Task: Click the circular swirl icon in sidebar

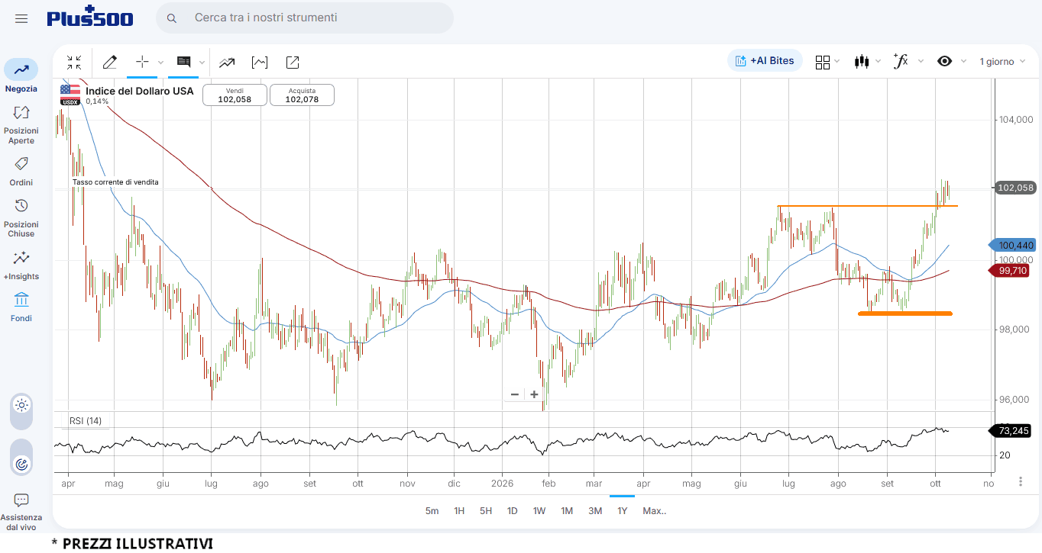Action: tap(21, 463)
